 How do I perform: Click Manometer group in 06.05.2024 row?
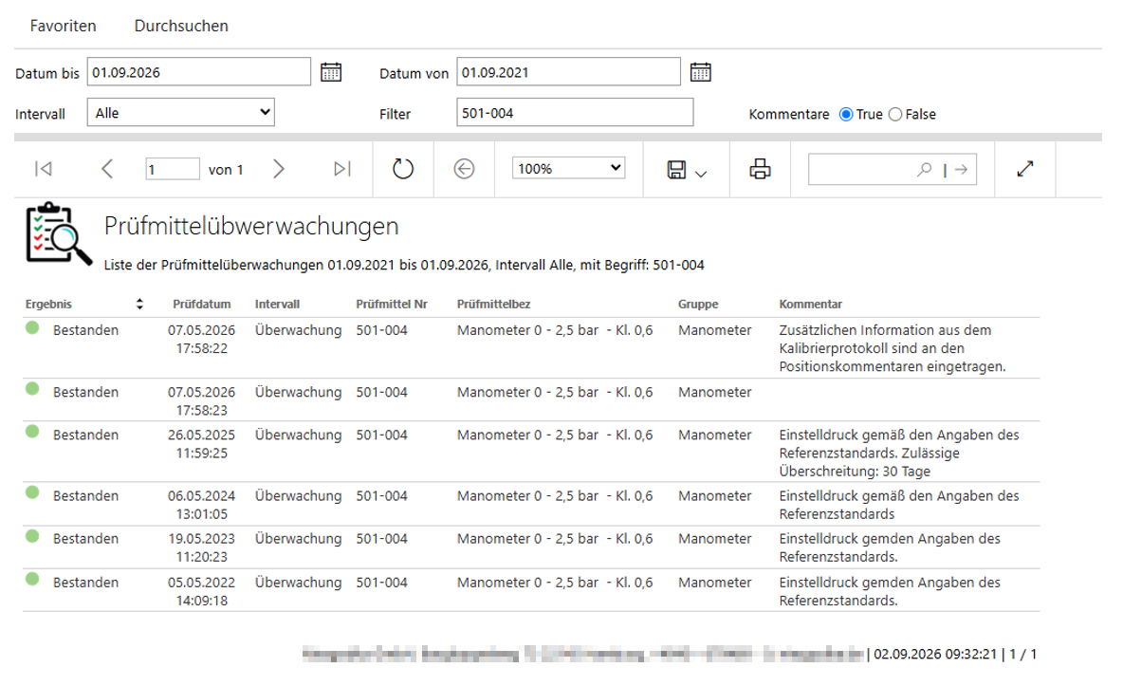(x=715, y=496)
